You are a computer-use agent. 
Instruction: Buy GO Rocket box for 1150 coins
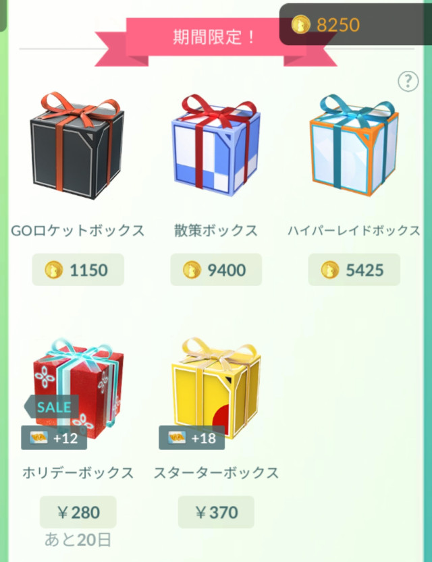(78, 270)
